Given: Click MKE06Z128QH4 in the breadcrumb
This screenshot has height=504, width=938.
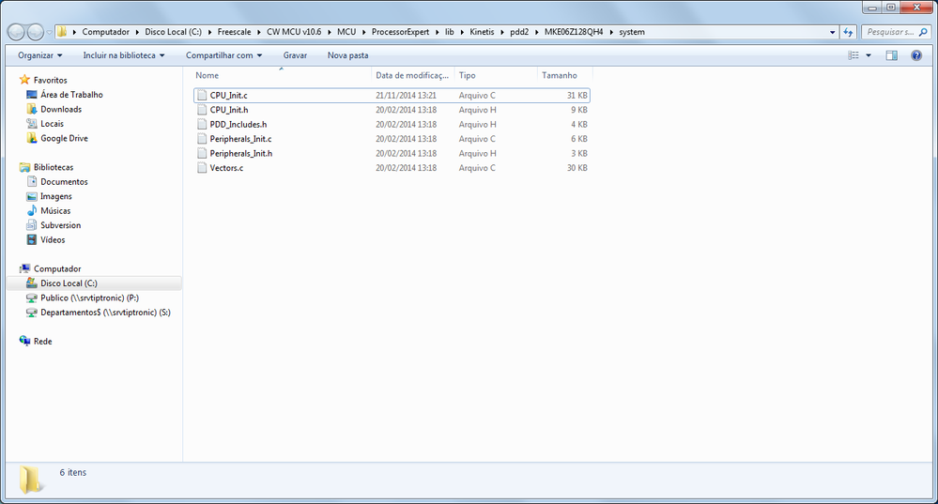Looking at the screenshot, I should 574,32.
